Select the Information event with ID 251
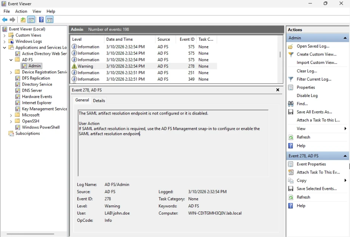Viewport: 350px width, 237px height. point(144,73)
